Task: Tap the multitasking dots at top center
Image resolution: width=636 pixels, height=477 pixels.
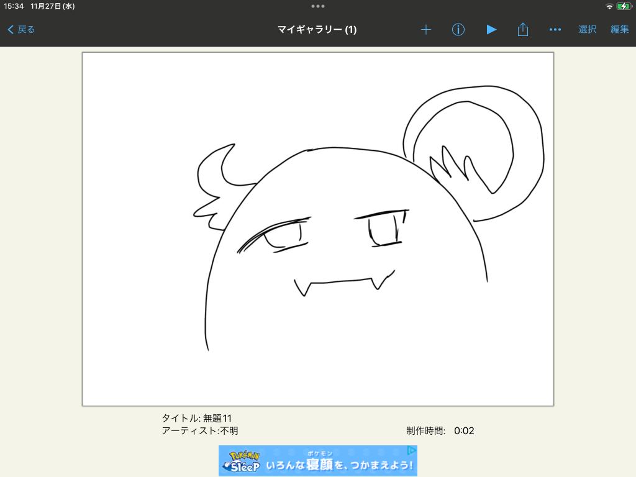Action: tap(318, 6)
